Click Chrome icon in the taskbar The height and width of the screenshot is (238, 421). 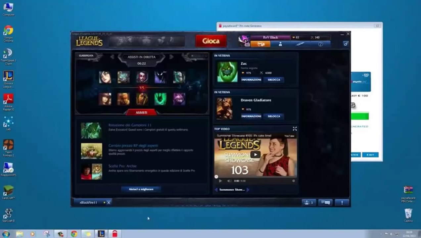pyautogui.click(x=74, y=234)
